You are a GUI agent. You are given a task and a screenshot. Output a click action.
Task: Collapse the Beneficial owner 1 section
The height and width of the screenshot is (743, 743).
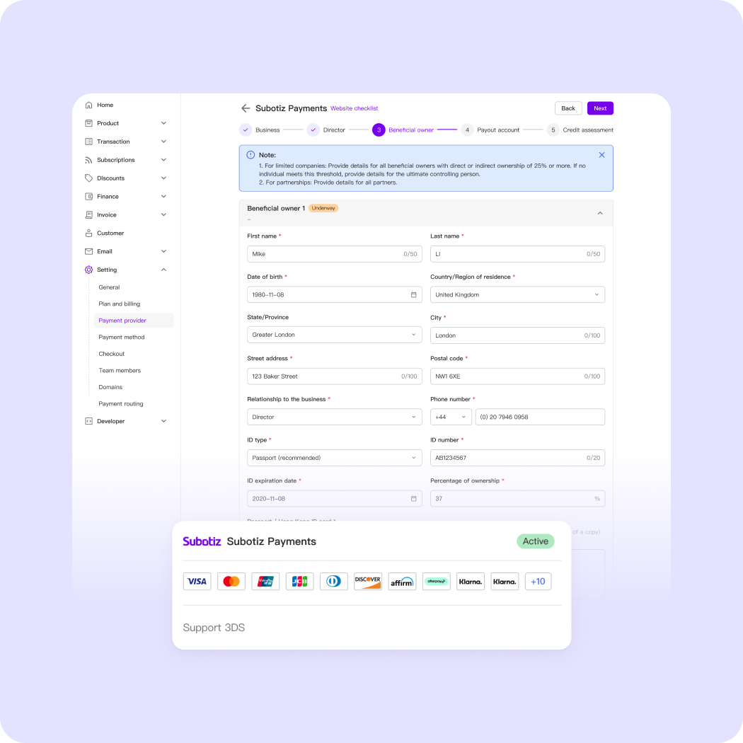pos(599,212)
